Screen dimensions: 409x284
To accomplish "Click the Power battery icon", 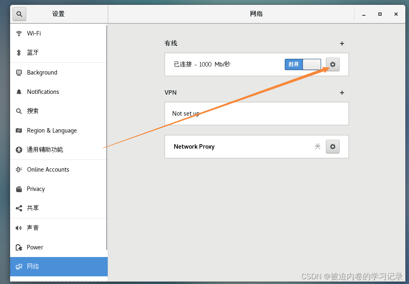I will point(19,247).
